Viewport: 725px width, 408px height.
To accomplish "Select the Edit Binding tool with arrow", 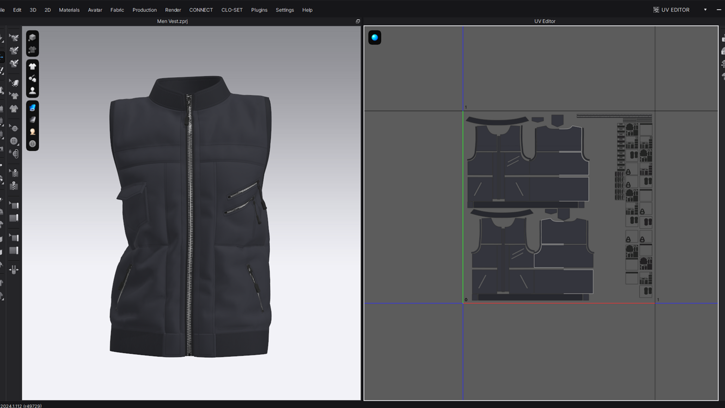I will pyautogui.click(x=14, y=205).
